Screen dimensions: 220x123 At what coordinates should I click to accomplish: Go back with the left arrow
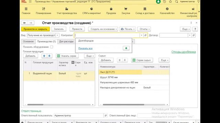24,23
